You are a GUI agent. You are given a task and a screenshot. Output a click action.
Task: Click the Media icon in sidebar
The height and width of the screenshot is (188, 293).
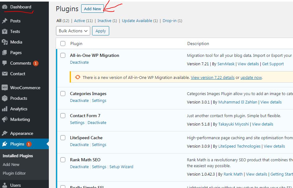(5, 42)
